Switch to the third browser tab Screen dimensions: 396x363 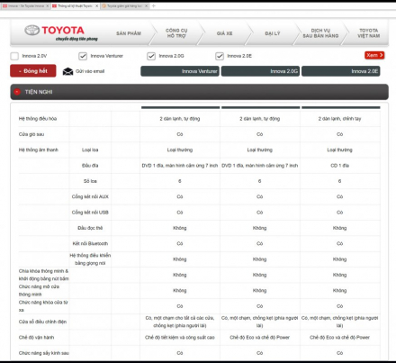[x=124, y=6]
